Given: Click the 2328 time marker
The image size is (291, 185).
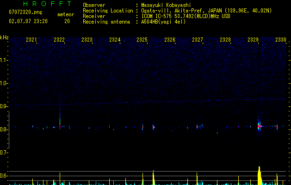Looking at the screenshot, I should 225,40.
